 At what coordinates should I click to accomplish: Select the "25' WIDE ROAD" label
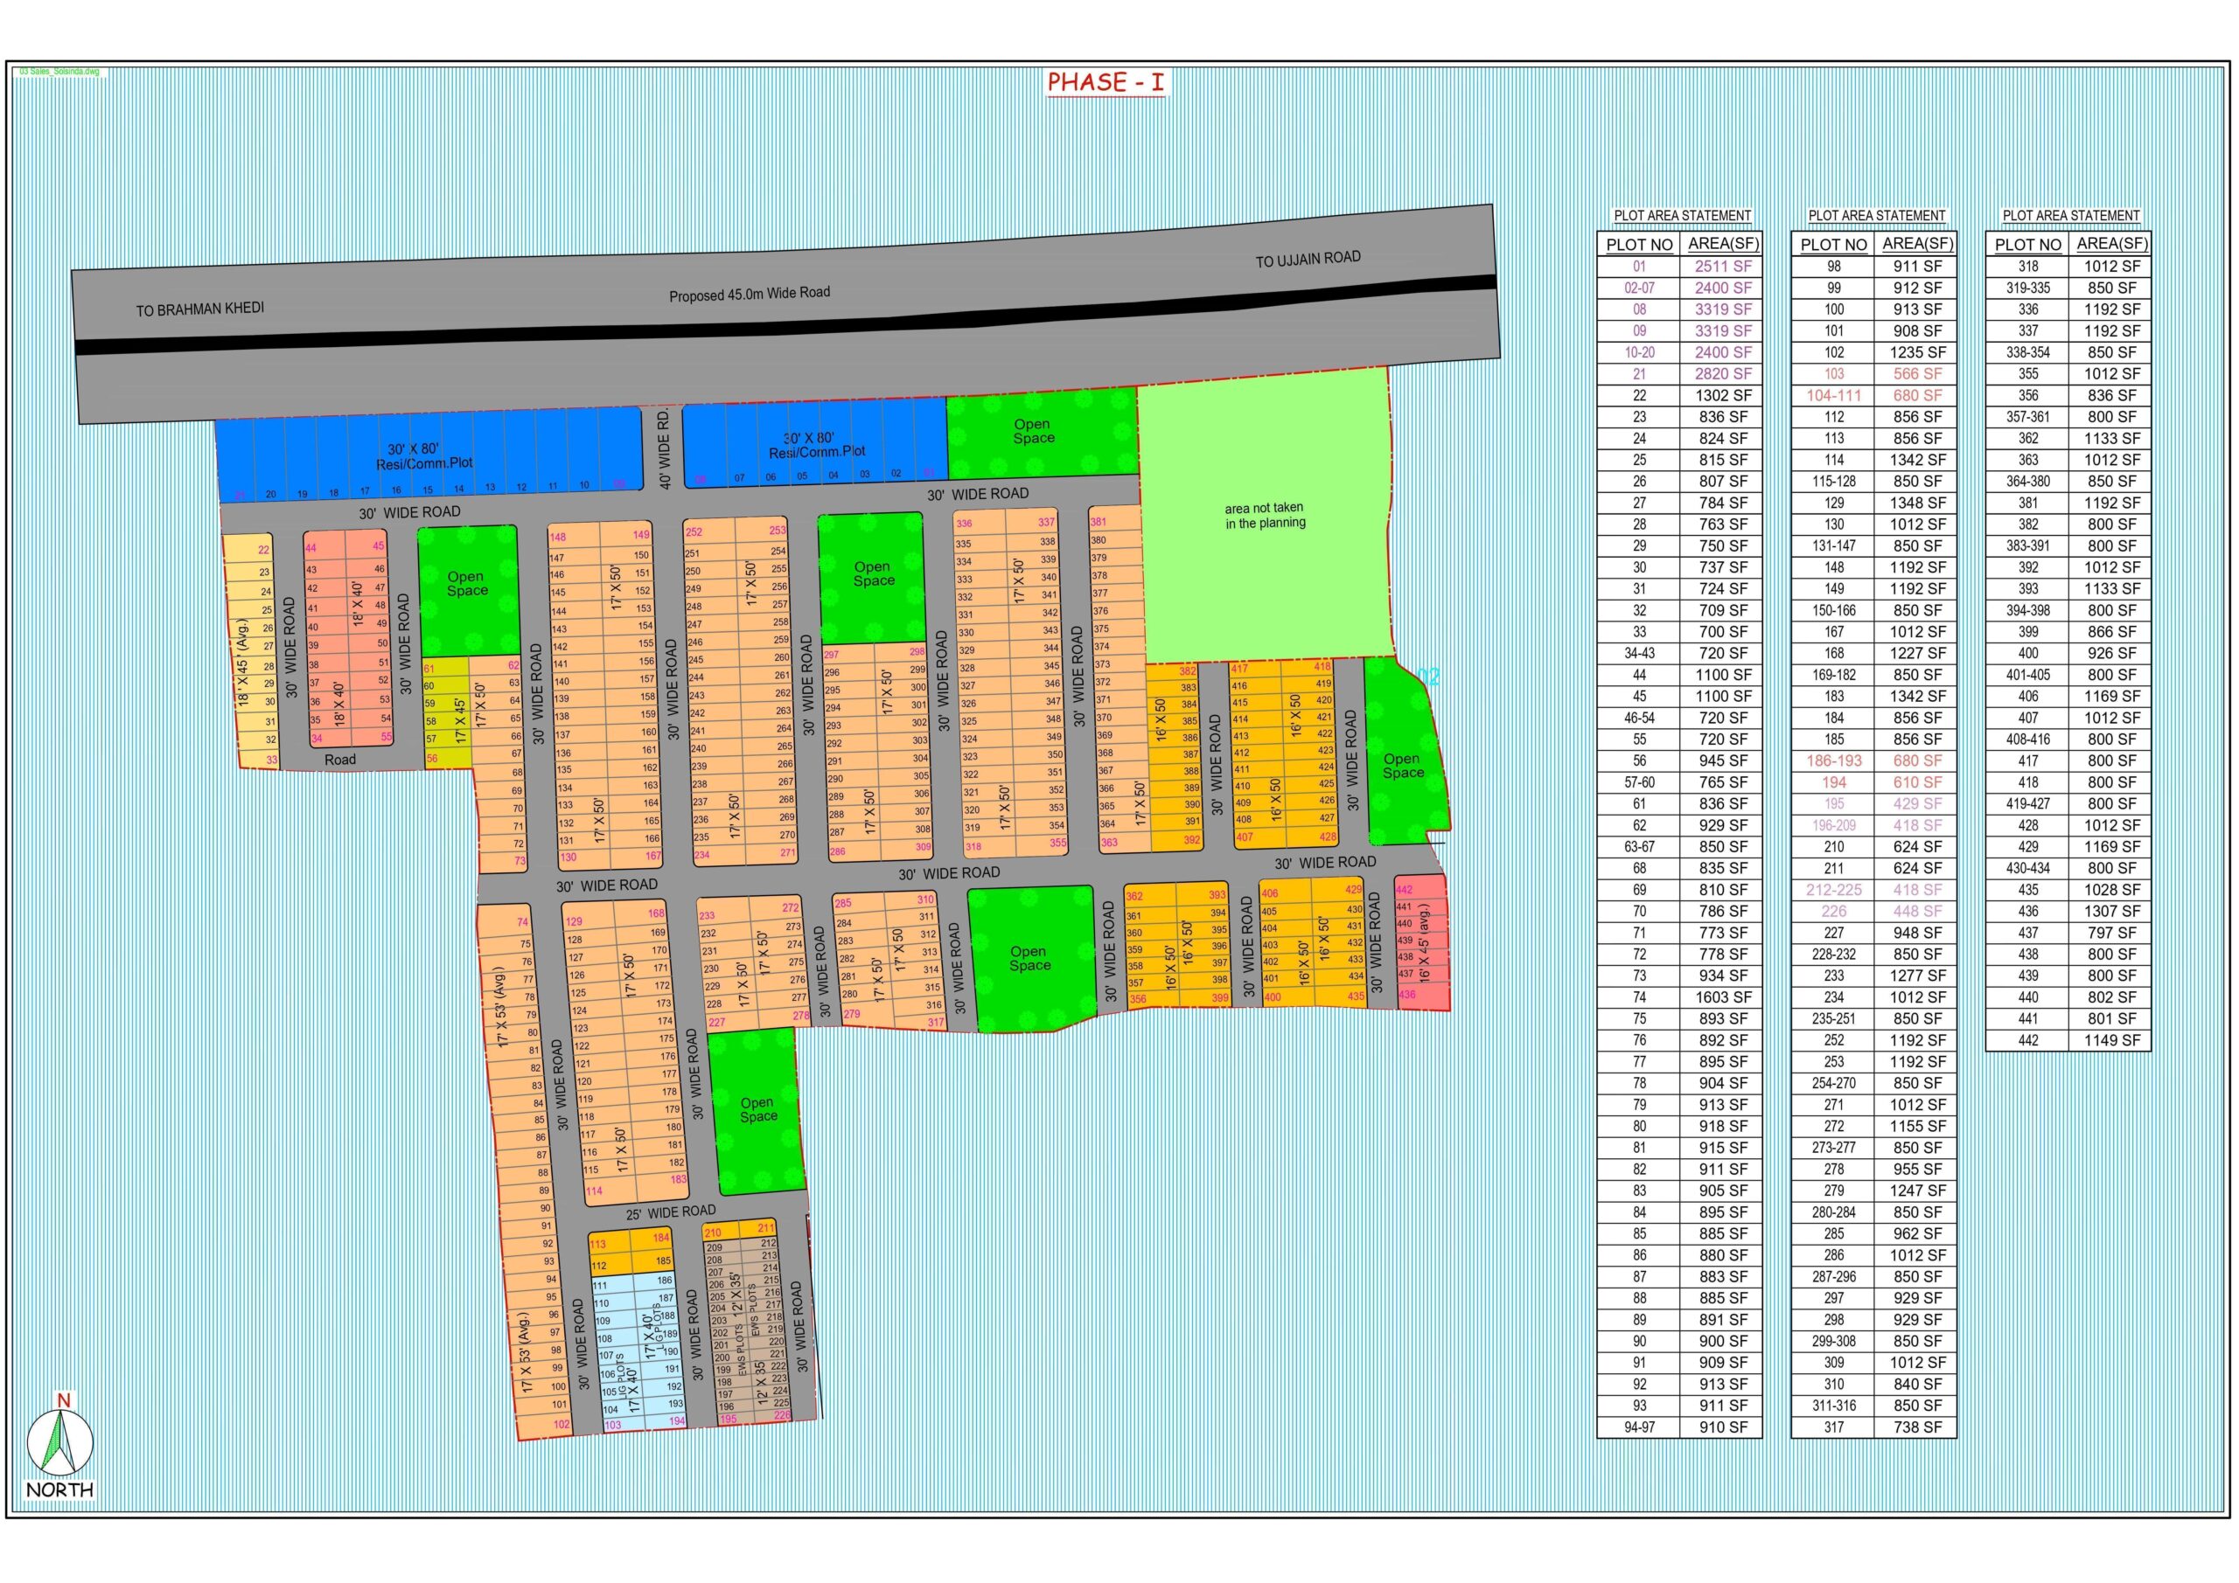coord(671,1212)
